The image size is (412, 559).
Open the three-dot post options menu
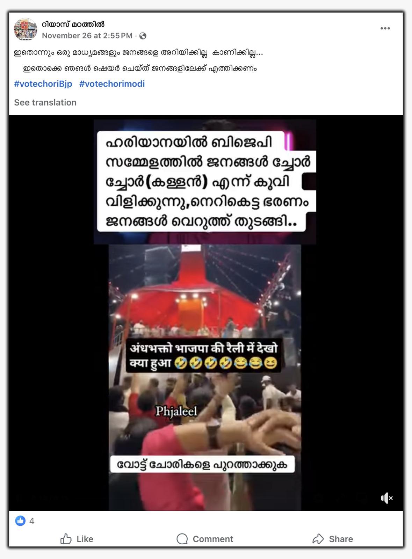(385, 28)
